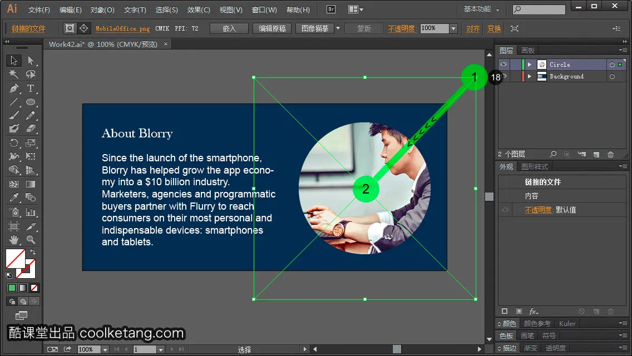
Task: Pick the Eyedropper tool
Action: (14, 197)
